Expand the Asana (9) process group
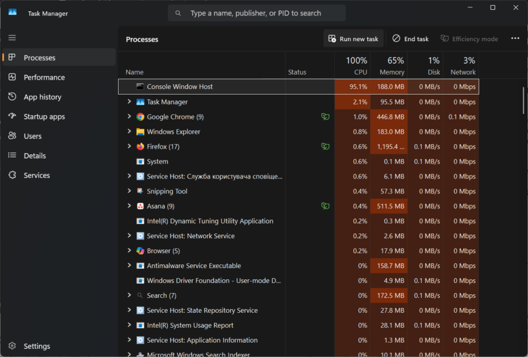Viewport: 528px width, 357px height. (129, 206)
